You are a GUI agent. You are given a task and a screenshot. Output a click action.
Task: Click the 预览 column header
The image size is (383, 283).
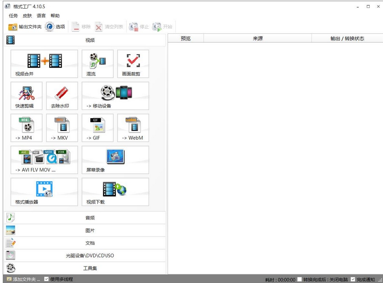[x=186, y=38]
